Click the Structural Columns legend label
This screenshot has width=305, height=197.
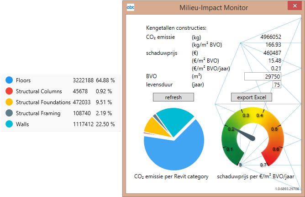(x=39, y=91)
